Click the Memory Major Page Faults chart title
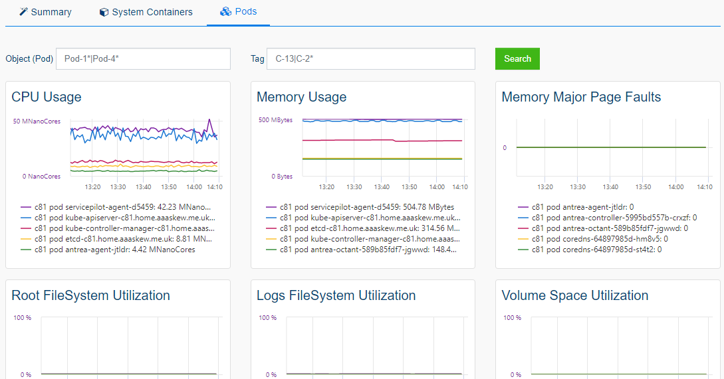The width and height of the screenshot is (724, 379). tap(581, 97)
